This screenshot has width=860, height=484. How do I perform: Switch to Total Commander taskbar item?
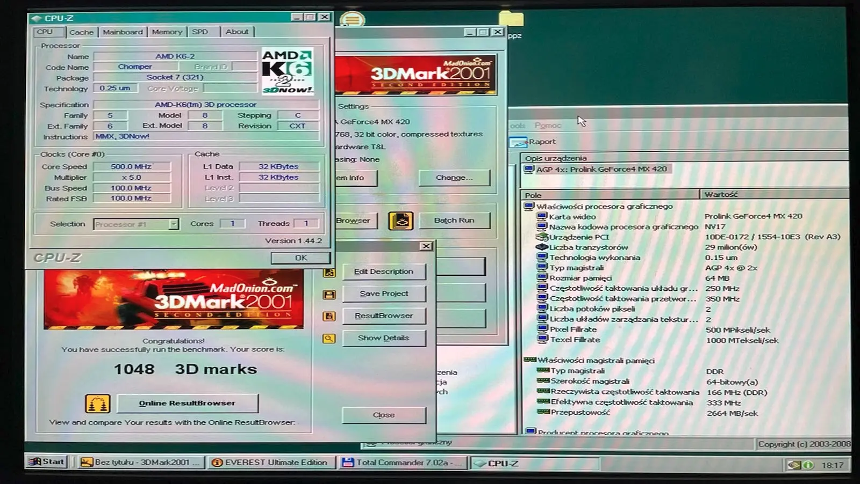(x=403, y=463)
